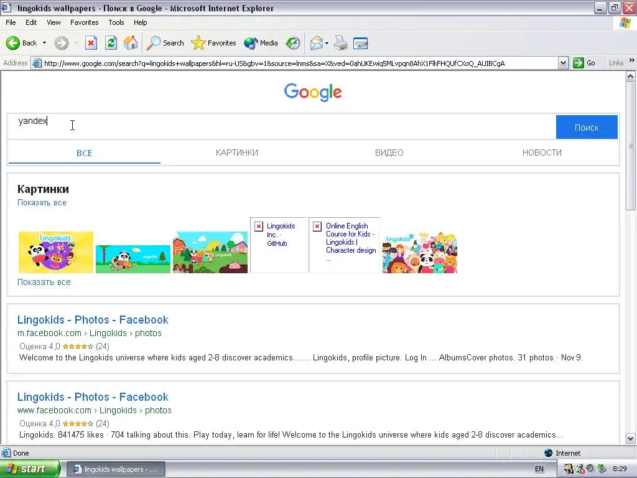This screenshot has width=637, height=478.
Task: Open the Favorites star toolbar button
Action: click(x=213, y=43)
